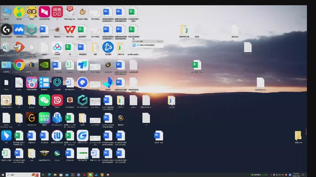Open the KOOK desktop icon
The image size is (316, 177).
click(6, 83)
